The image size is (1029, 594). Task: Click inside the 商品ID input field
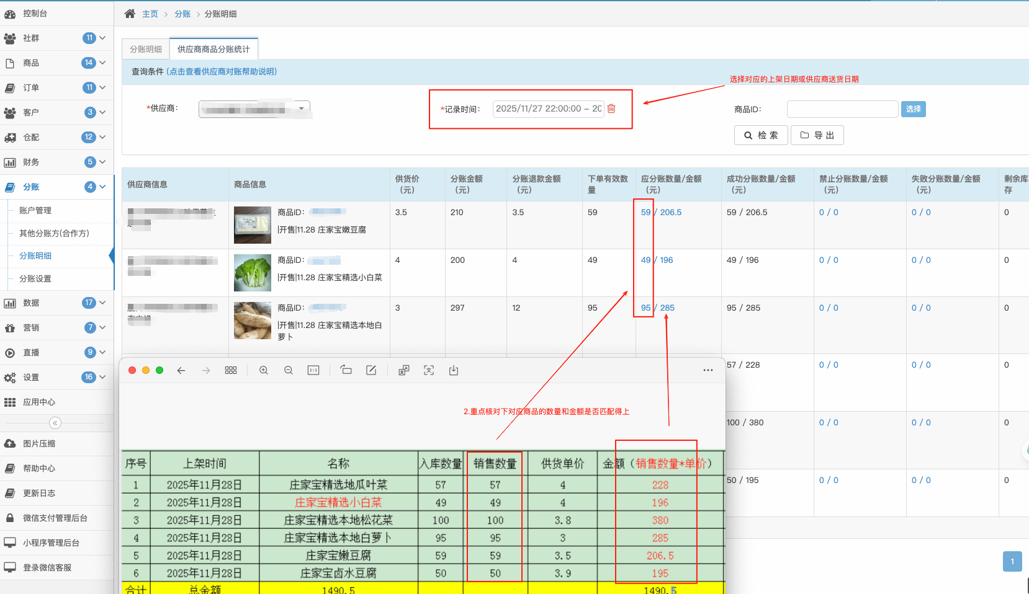pos(842,109)
